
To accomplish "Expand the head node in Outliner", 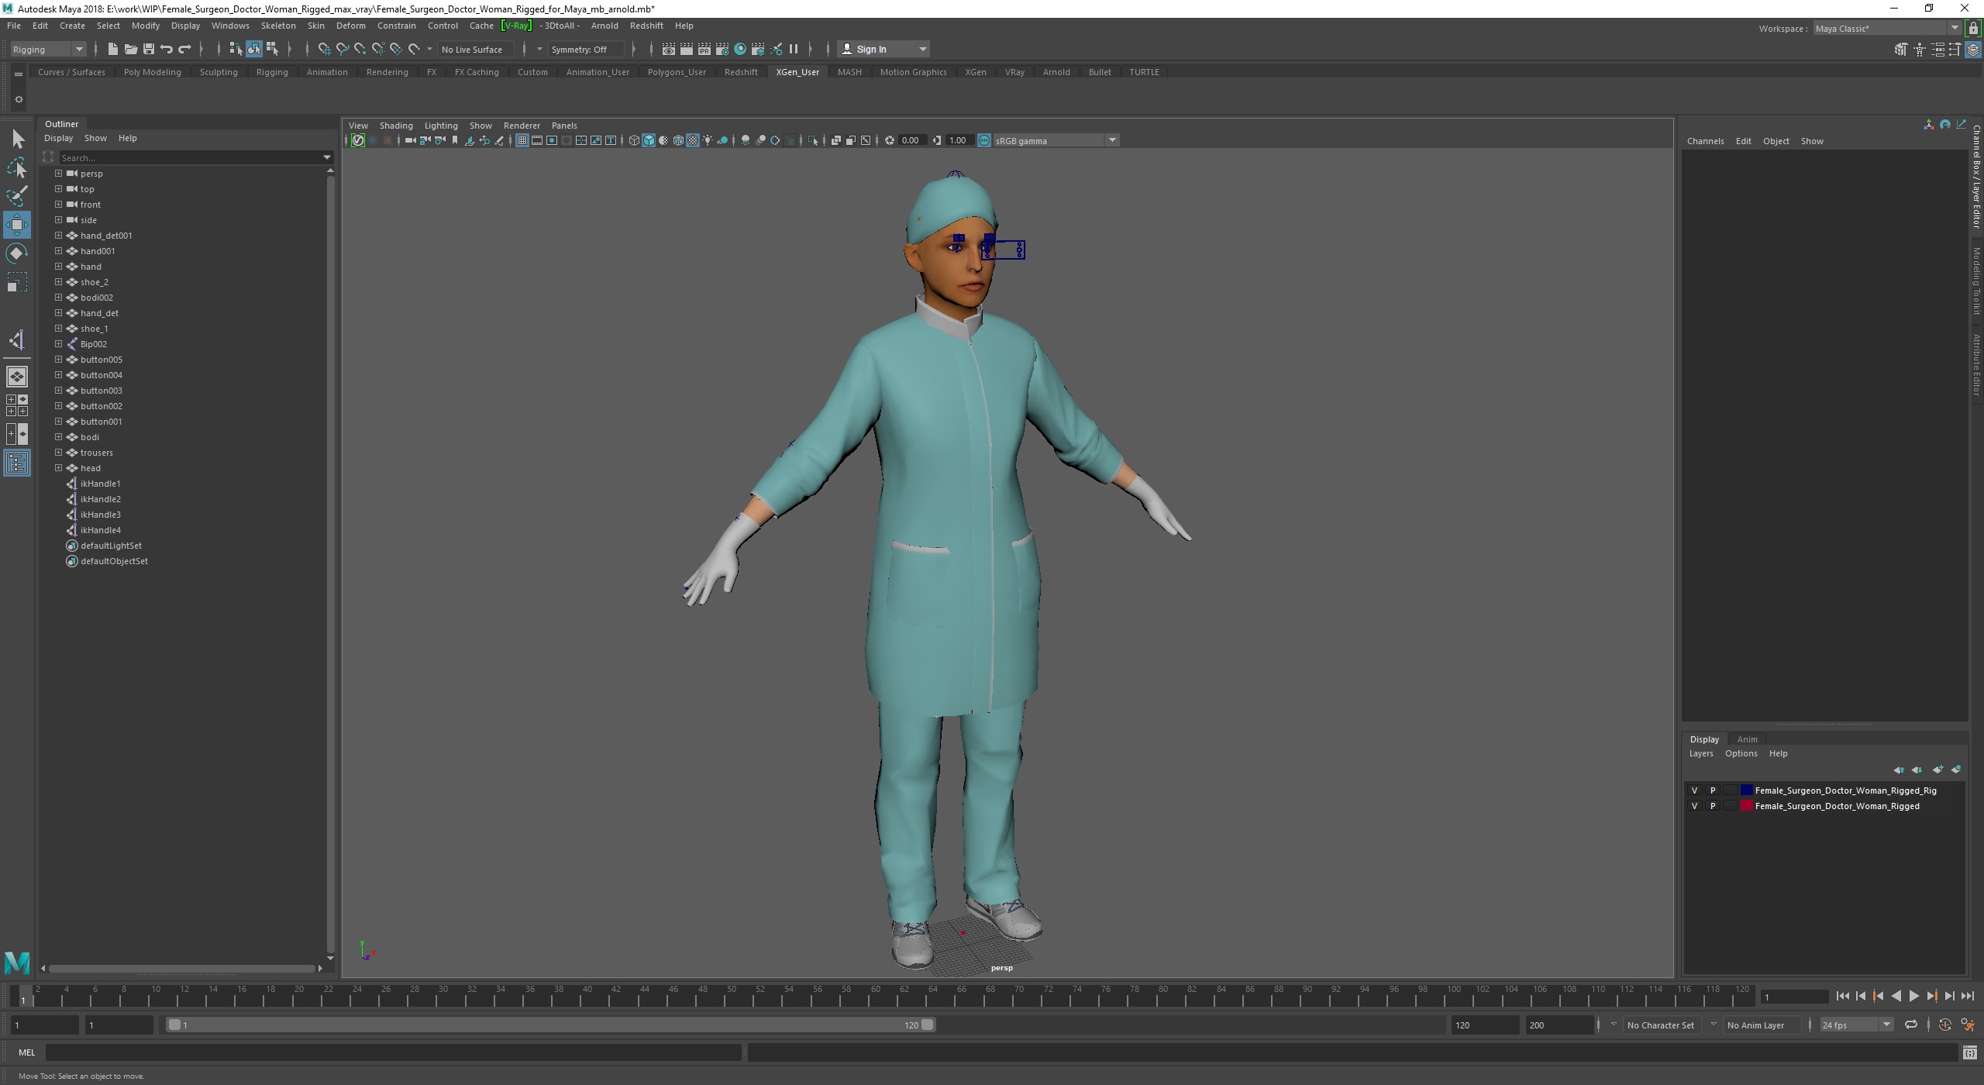I will 58,468.
